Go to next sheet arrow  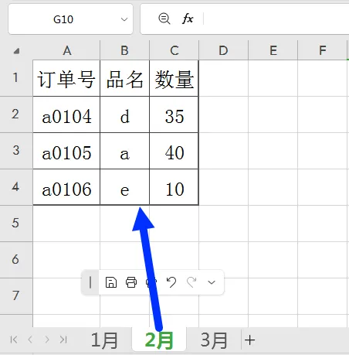pyautogui.click(x=47, y=340)
